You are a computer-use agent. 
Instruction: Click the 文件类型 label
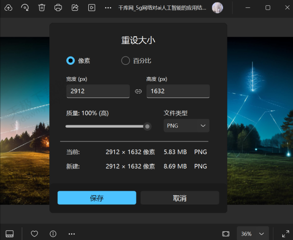coord(175,113)
